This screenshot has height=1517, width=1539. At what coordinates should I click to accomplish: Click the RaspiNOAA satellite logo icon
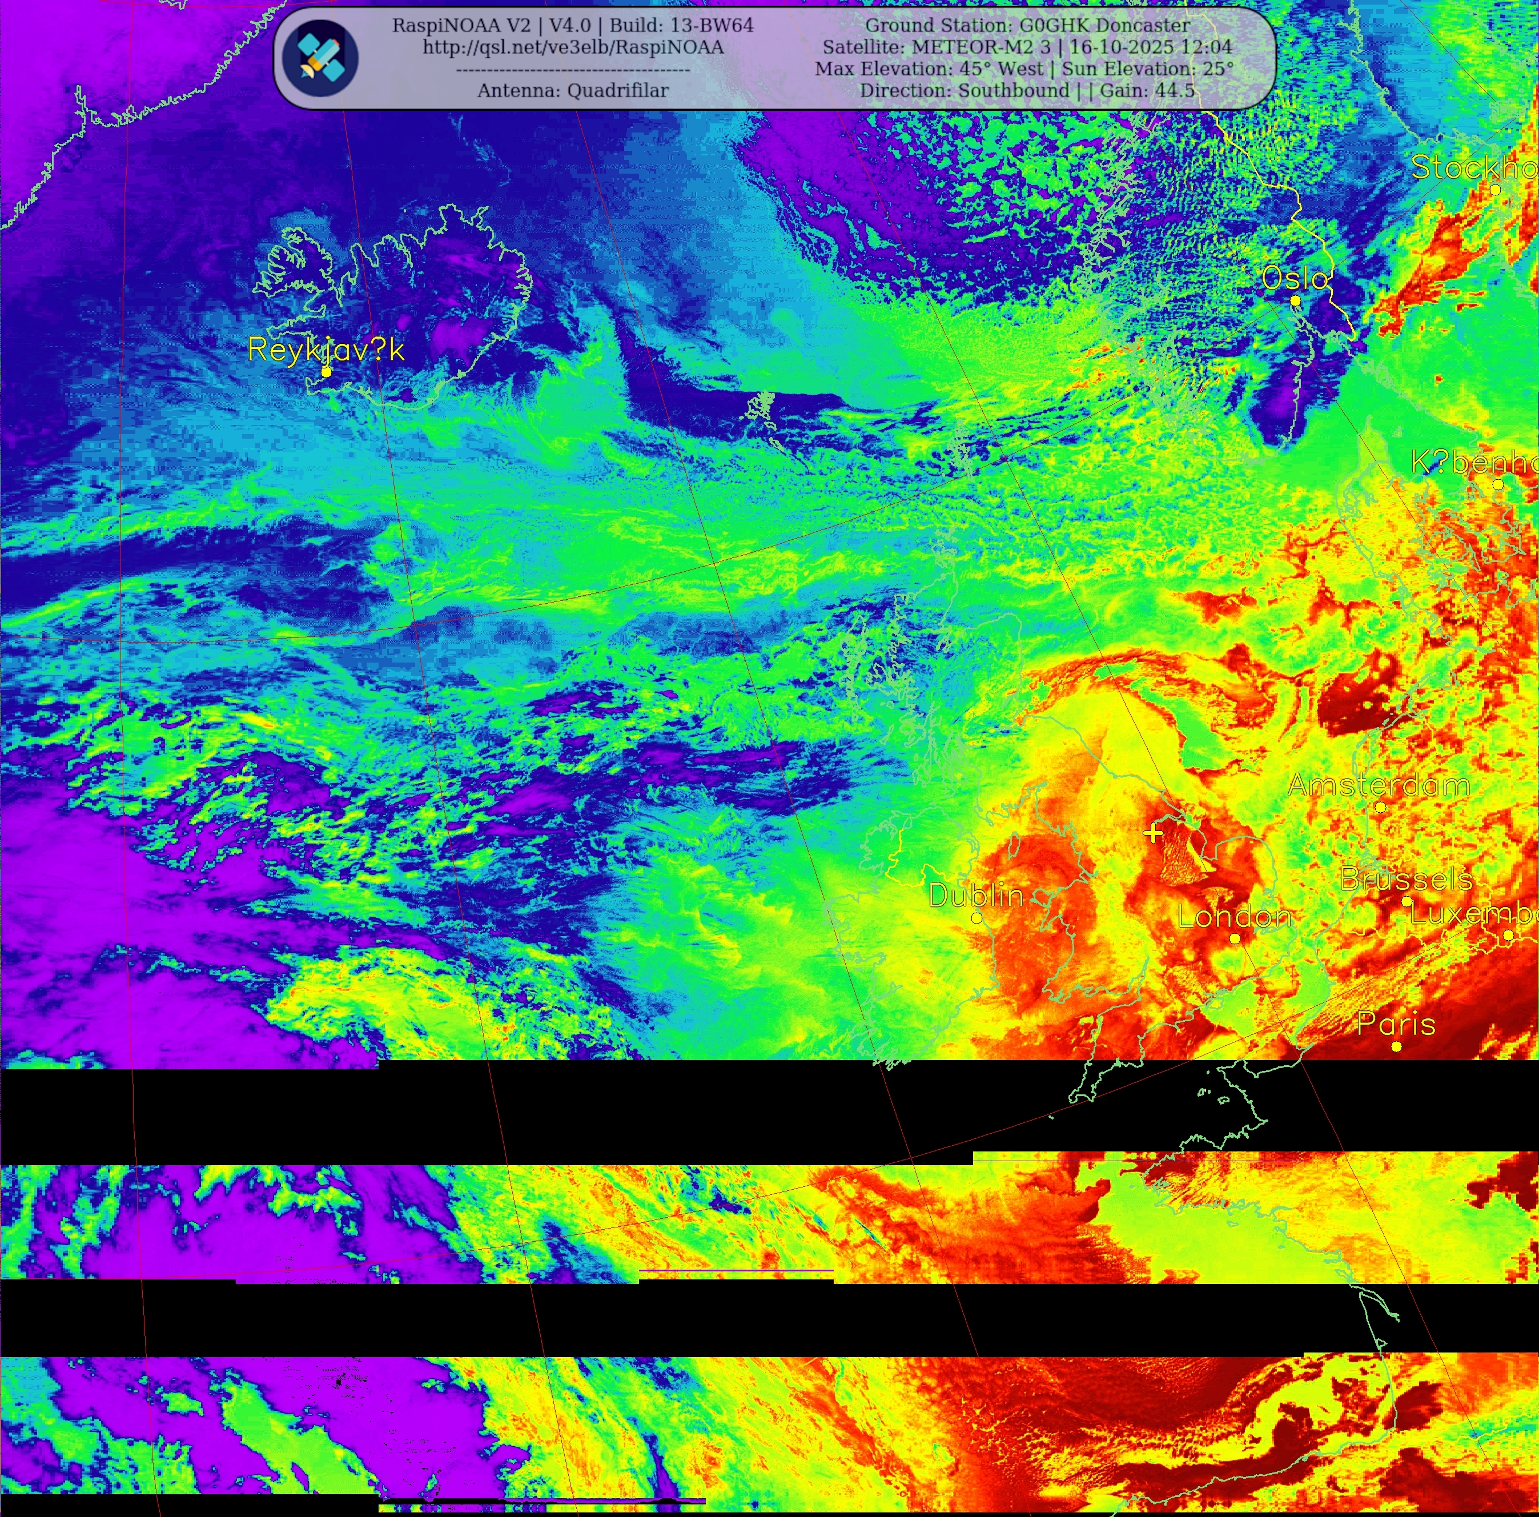(x=320, y=57)
